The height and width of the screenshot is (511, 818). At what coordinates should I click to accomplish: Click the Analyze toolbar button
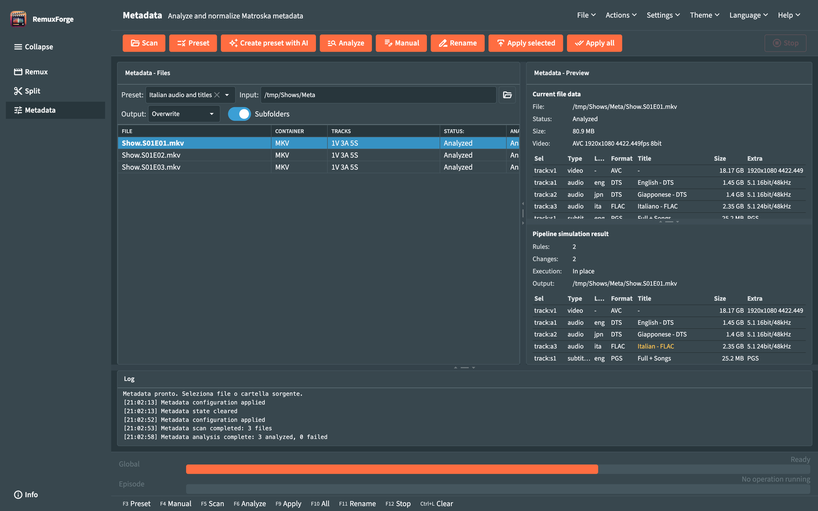coord(346,43)
